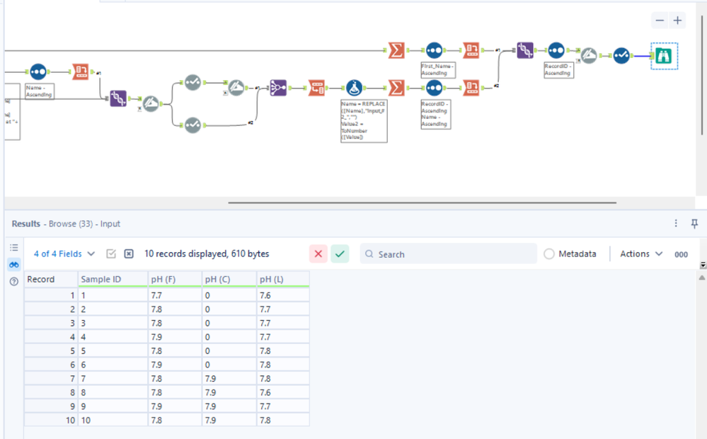
Task: Click the green checkmark apply button
Action: pos(340,254)
